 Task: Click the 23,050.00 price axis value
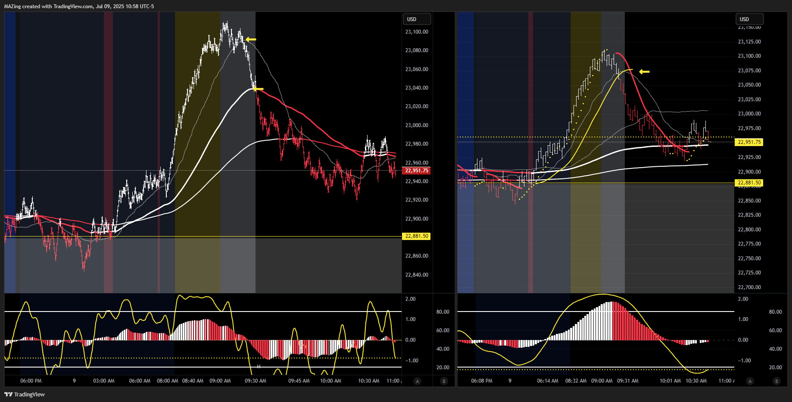(749, 85)
